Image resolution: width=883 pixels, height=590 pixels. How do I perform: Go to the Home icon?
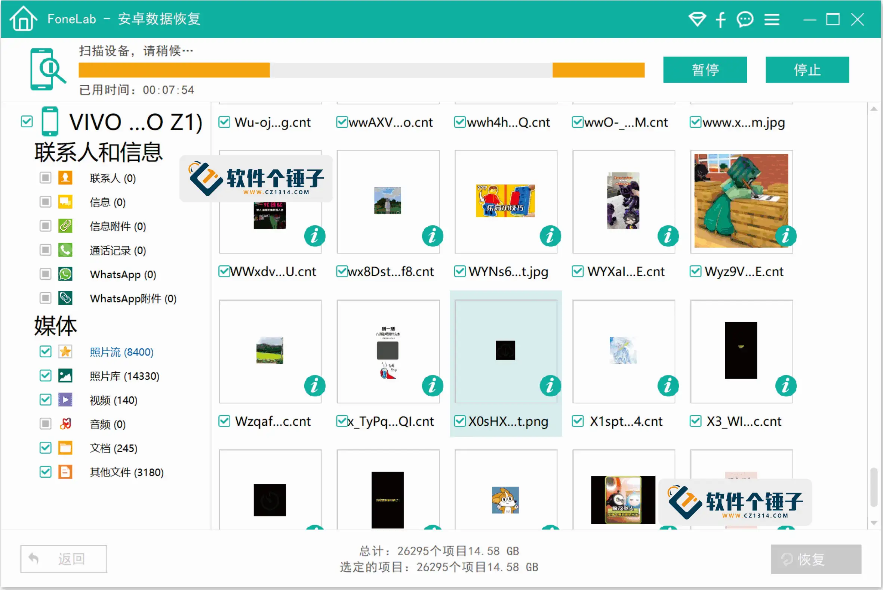[x=23, y=18]
